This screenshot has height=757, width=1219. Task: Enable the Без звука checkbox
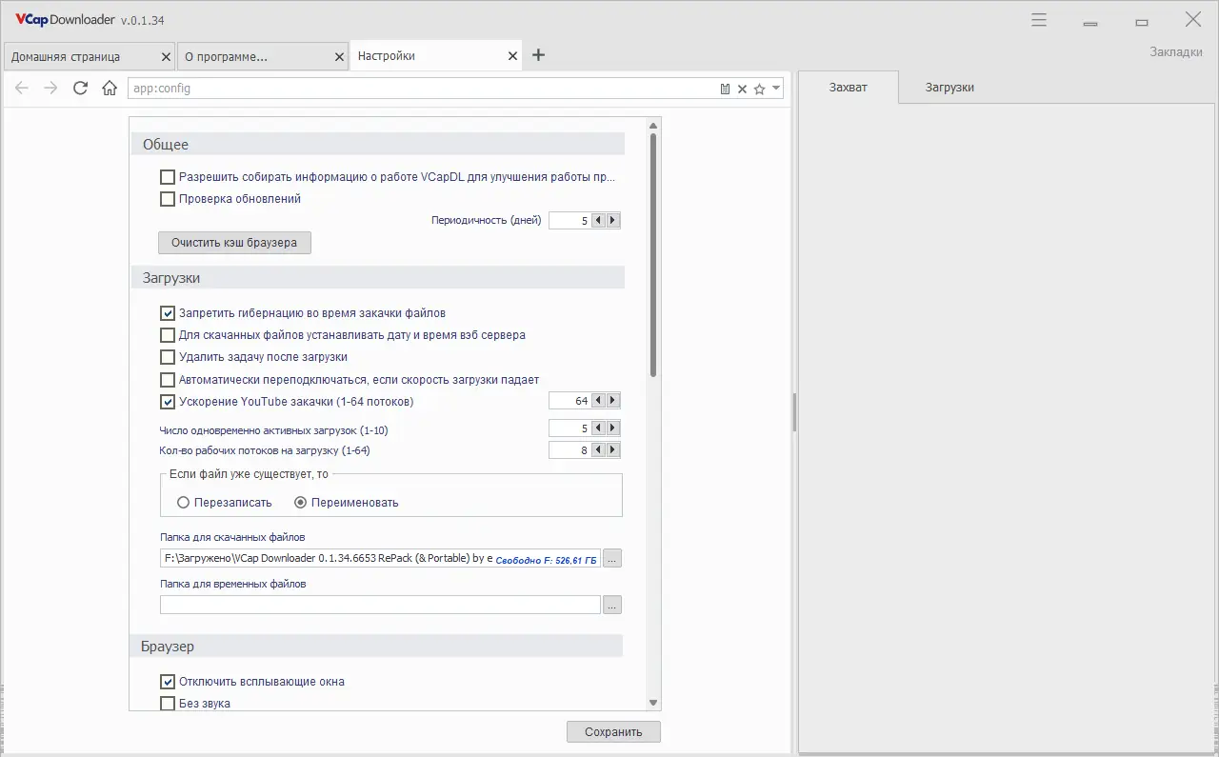168,704
